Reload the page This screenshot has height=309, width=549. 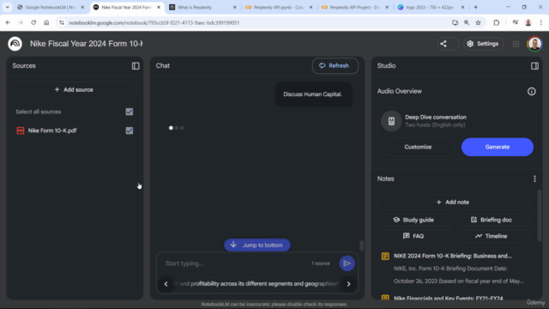point(33,23)
